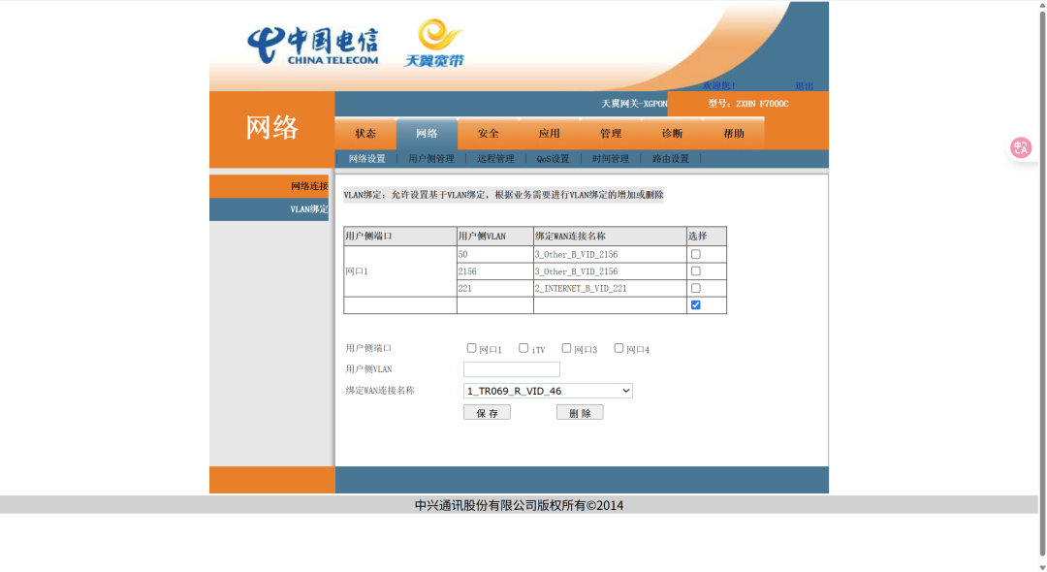
Task: Select the 路由设置 submenu
Action: click(x=671, y=159)
